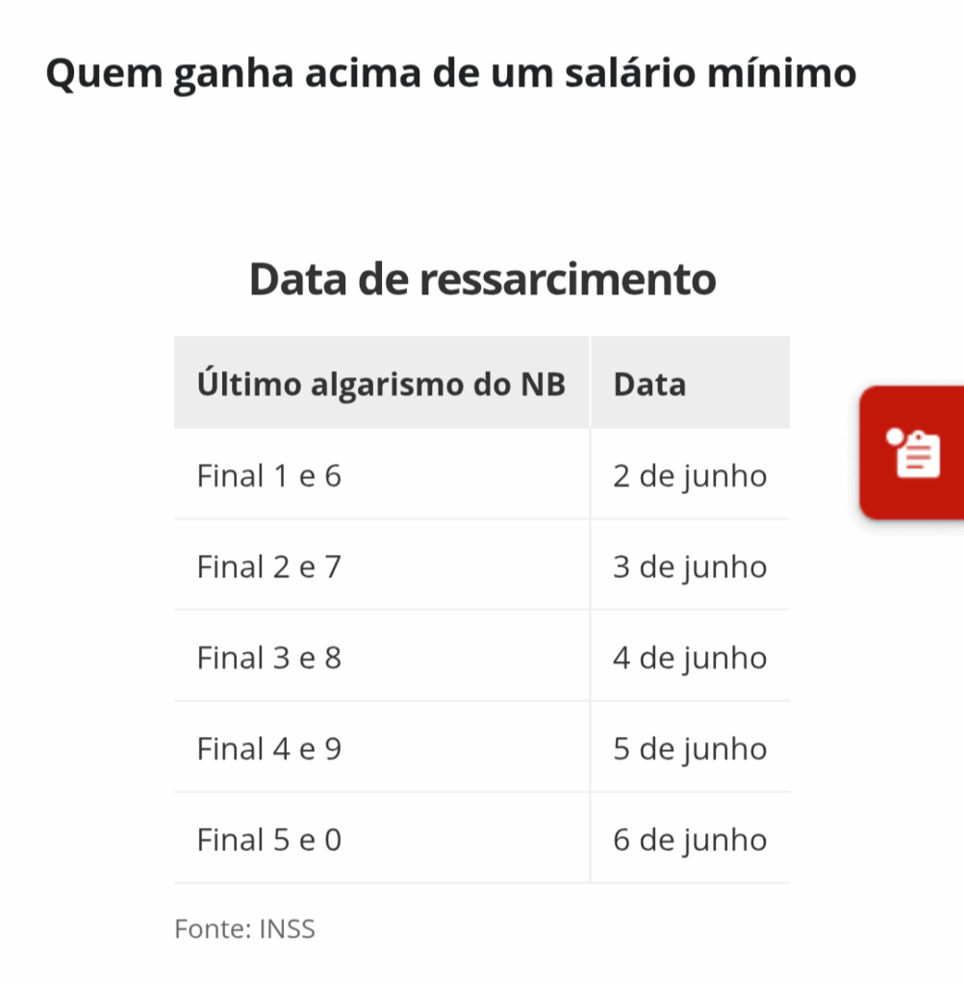Click the '5 de junho' date cell
Screen dimensions: 964x985
coord(690,748)
